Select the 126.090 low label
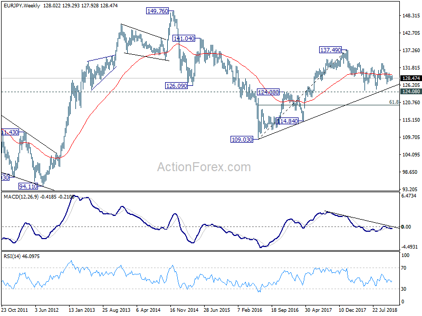Image resolution: width=422 pixels, height=316 pixels. click(x=177, y=86)
